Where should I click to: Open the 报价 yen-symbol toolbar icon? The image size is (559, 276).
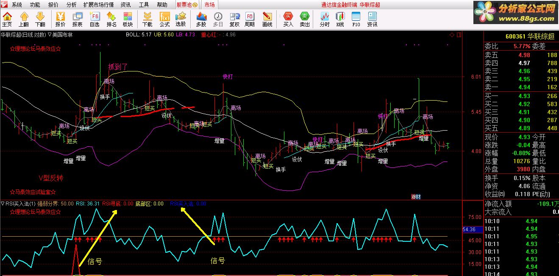[x=60, y=19]
